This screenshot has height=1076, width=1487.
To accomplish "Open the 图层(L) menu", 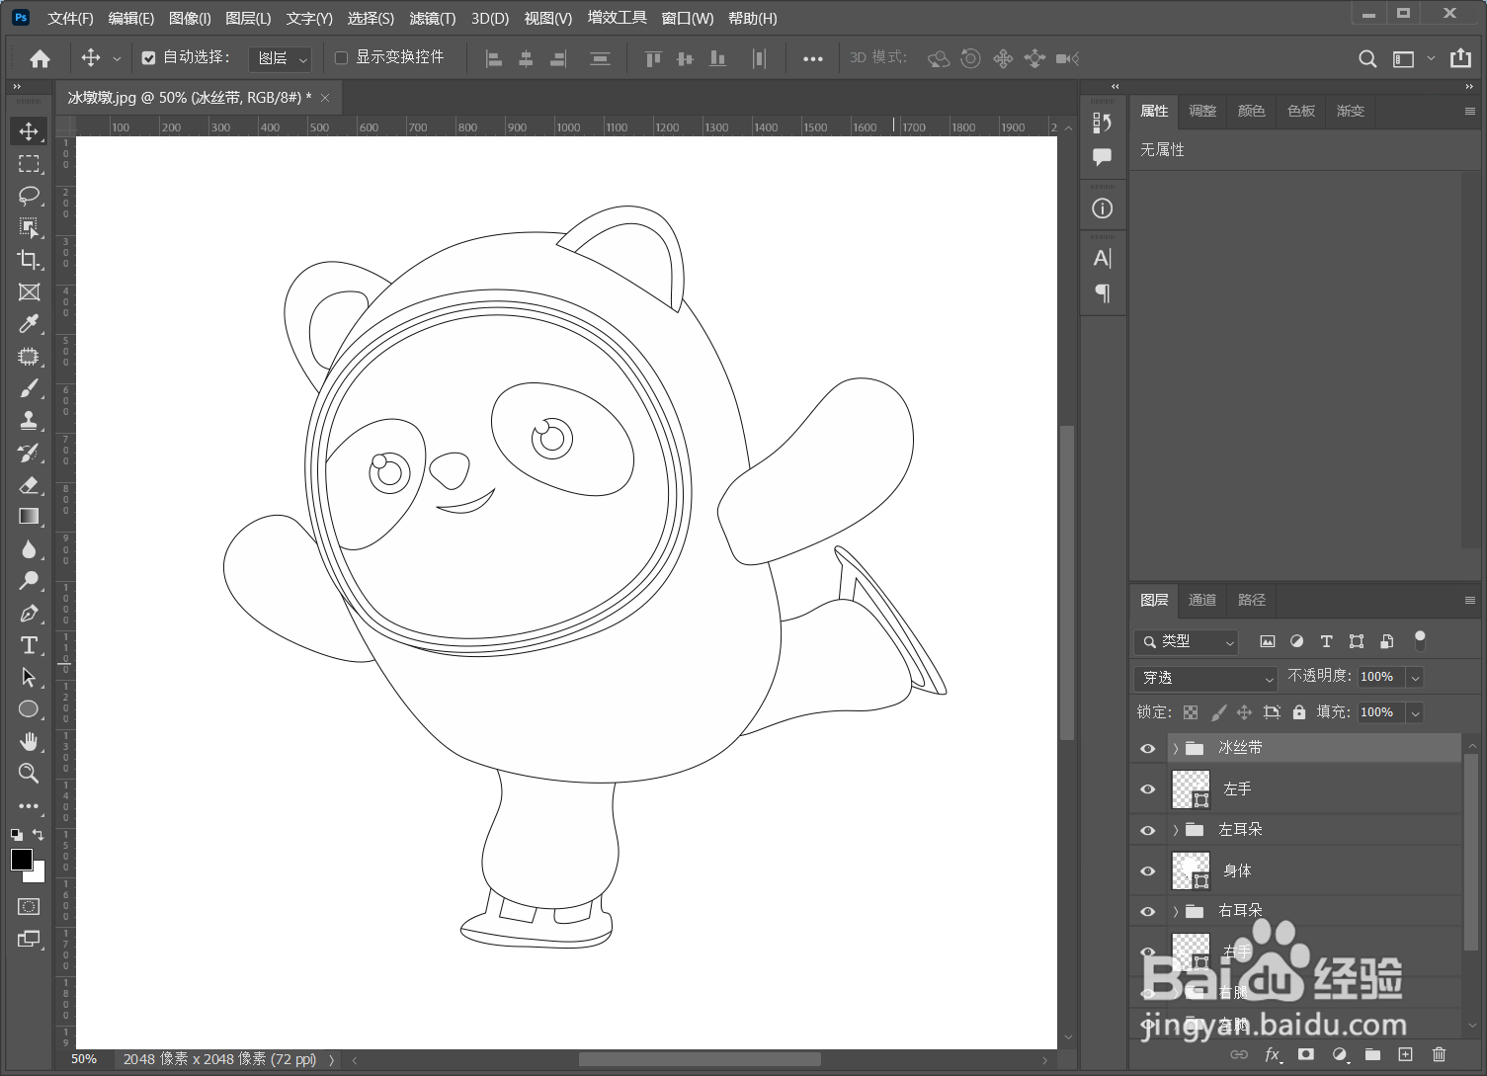I will [248, 19].
